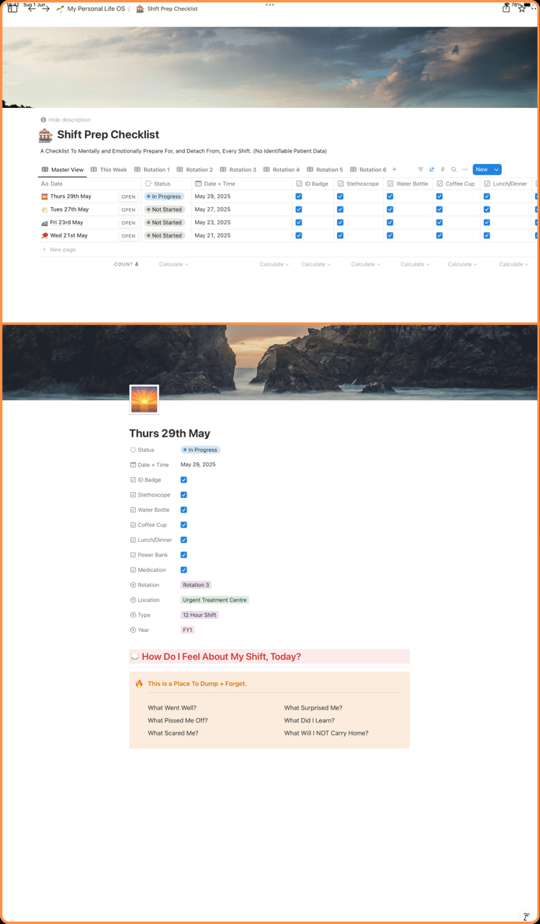Viewport: 540px width, 924px height.
Task: Switch to the Rotation 2 tab
Action: (195, 170)
